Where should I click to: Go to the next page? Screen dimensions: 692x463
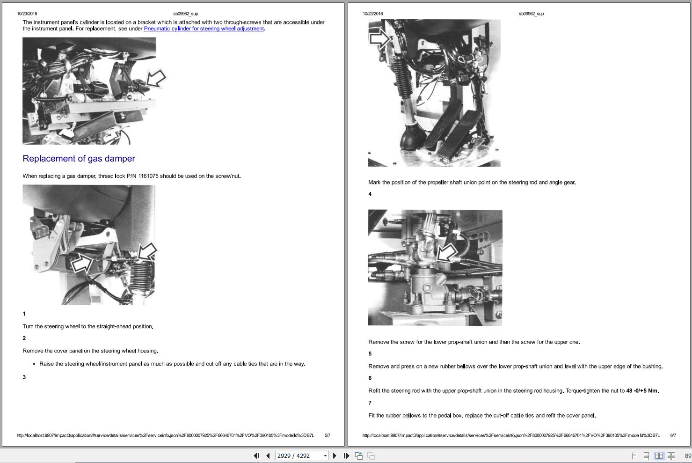click(x=335, y=456)
